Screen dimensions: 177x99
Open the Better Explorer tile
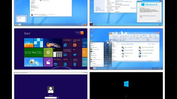(x=58, y=62)
